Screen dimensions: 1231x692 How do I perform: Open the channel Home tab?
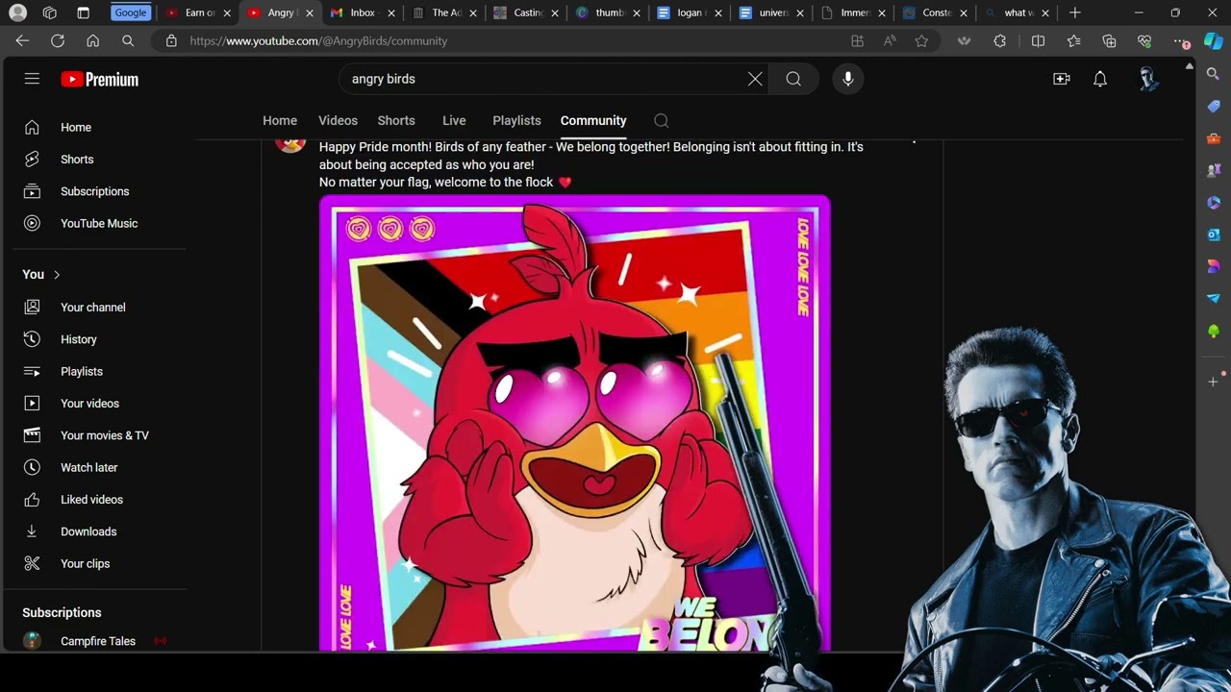click(280, 120)
